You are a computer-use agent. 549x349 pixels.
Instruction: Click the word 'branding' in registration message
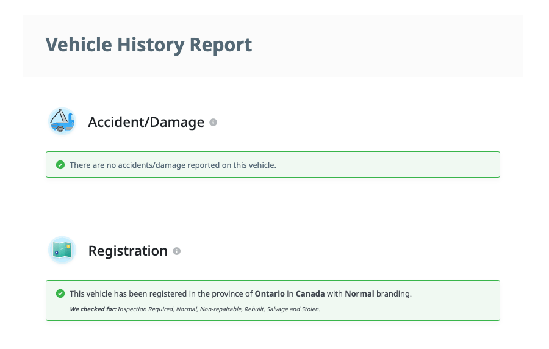point(394,293)
